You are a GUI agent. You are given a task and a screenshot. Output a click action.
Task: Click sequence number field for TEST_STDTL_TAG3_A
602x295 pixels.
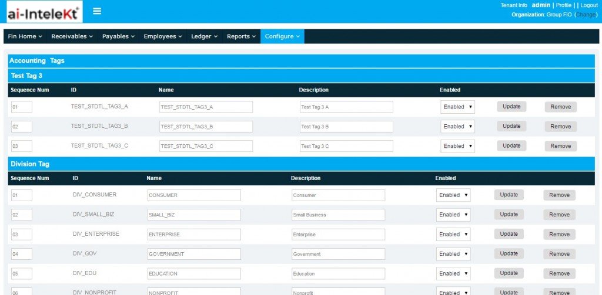pyautogui.click(x=22, y=107)
